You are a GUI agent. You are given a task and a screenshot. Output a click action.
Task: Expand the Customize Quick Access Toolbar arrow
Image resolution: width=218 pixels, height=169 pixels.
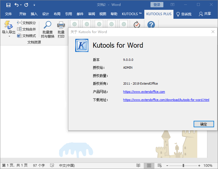tap(34, 5)
